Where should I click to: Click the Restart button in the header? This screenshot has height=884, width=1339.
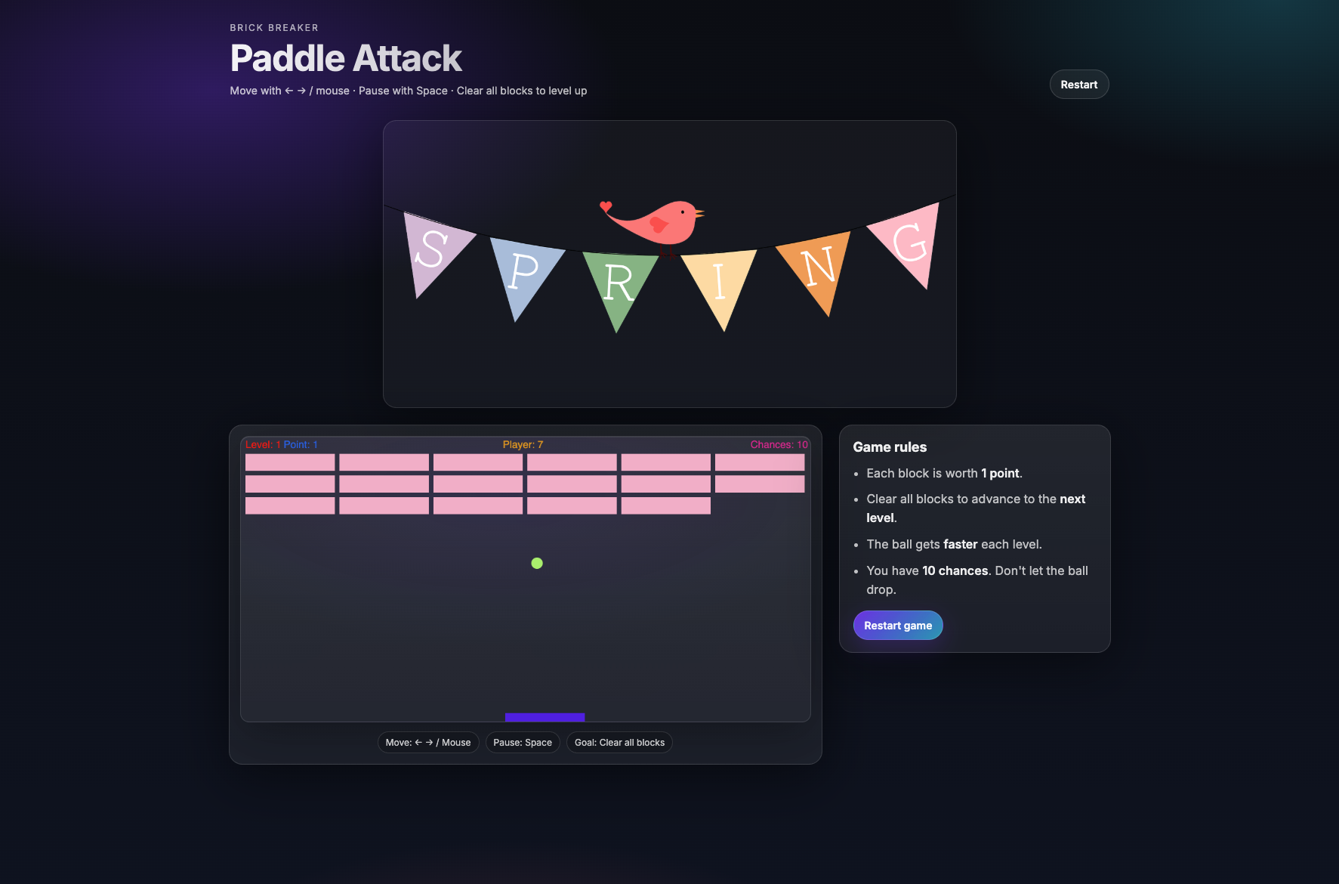(1078, 85)
